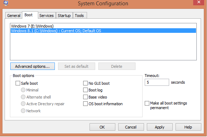The height and width of the screenshot is (137, 207).
Task: Click the Apply button
Action: pos(160,127)
